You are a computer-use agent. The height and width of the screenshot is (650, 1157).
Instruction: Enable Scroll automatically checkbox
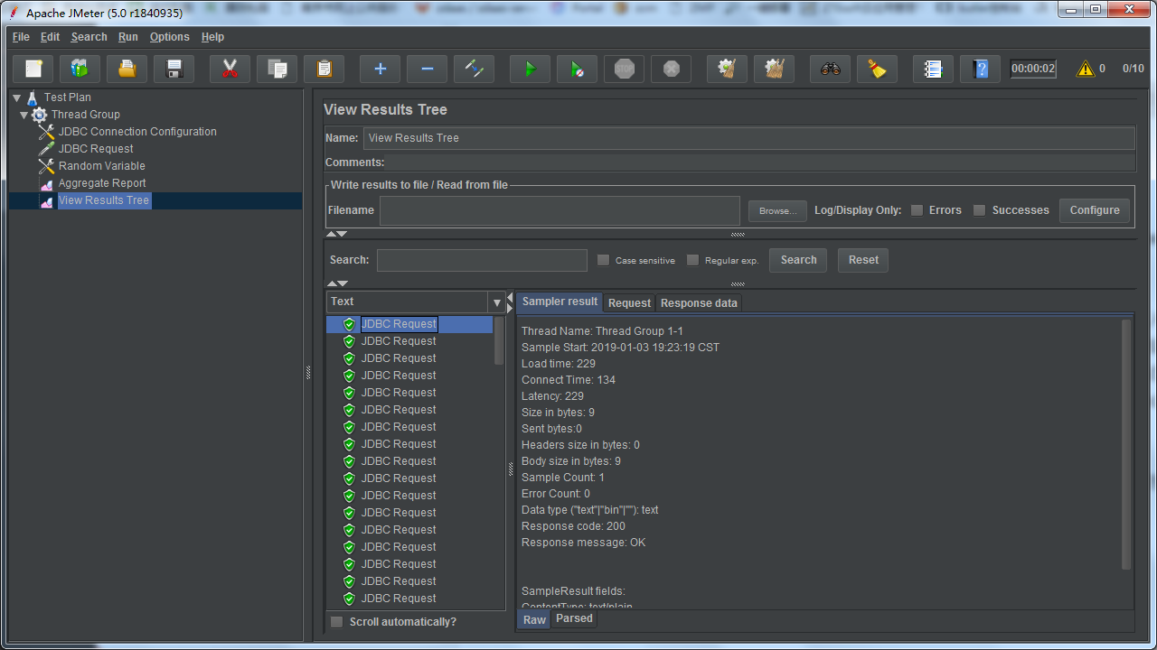point(336,622)
